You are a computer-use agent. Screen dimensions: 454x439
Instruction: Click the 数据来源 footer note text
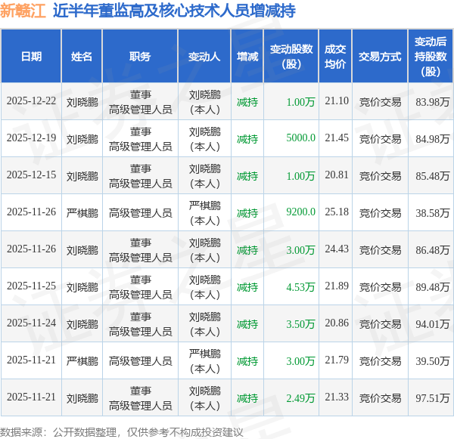pyautogui.click(x=122, y=432)
